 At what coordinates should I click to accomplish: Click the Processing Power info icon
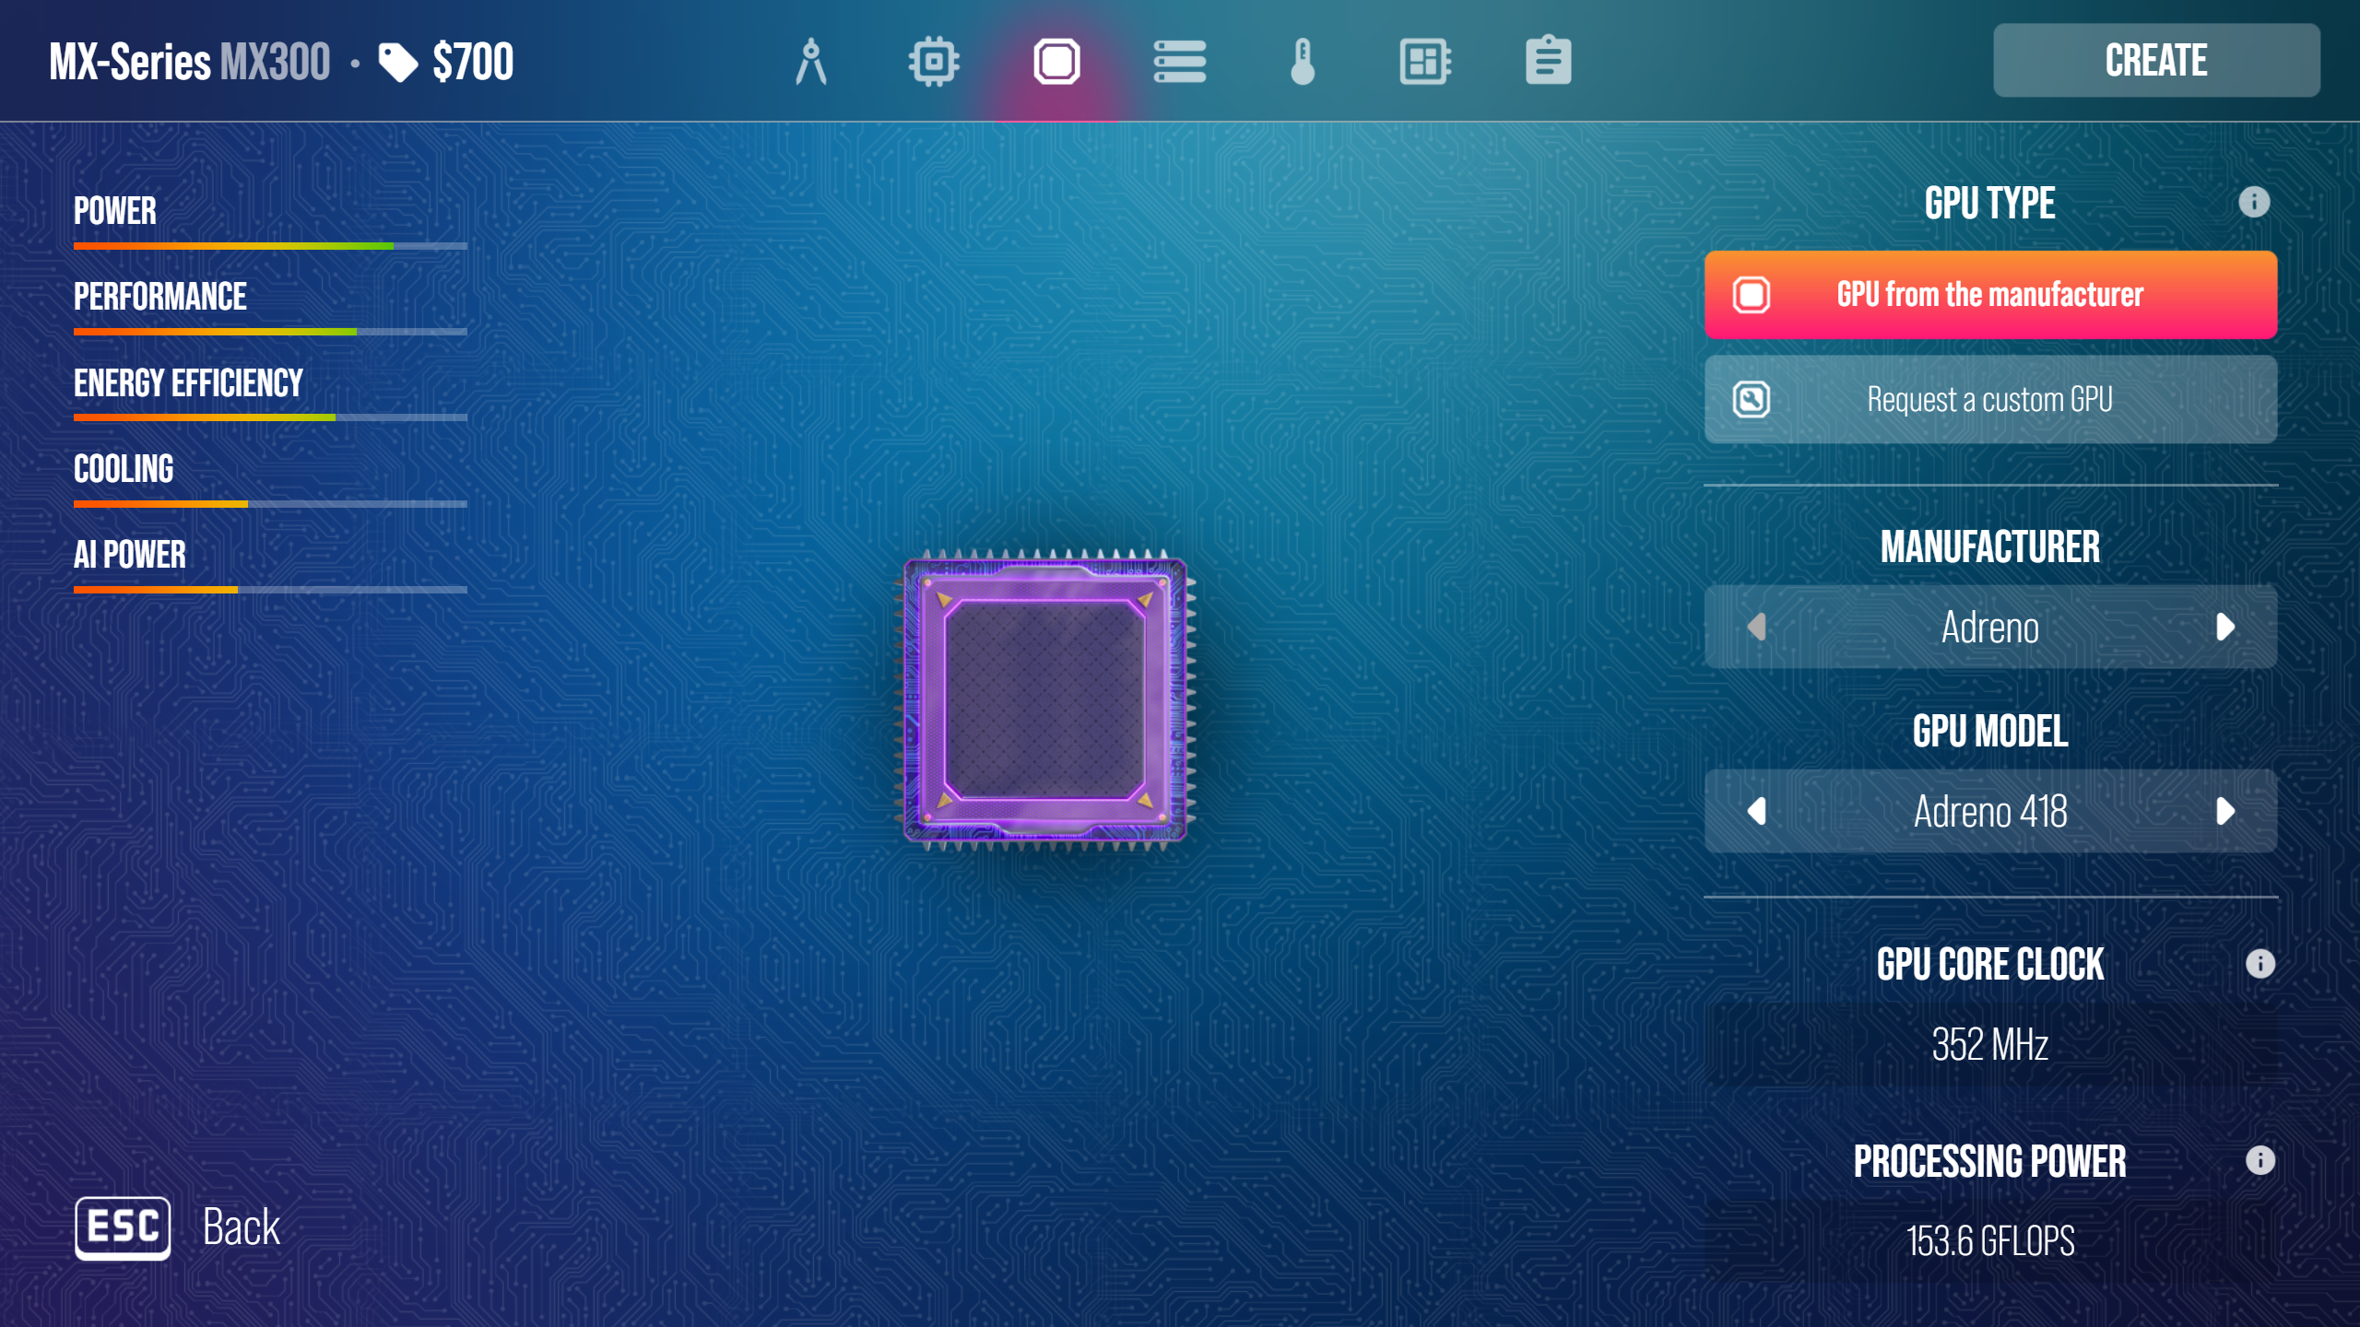2260,1160
